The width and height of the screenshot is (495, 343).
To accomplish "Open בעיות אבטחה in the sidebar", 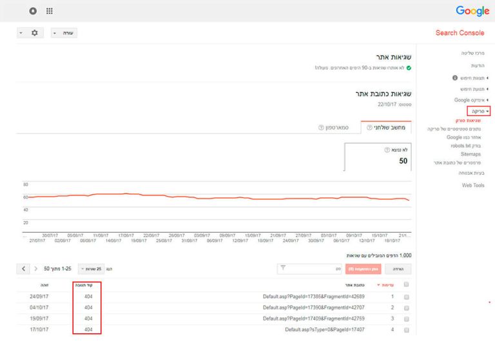I will point(471,173).
